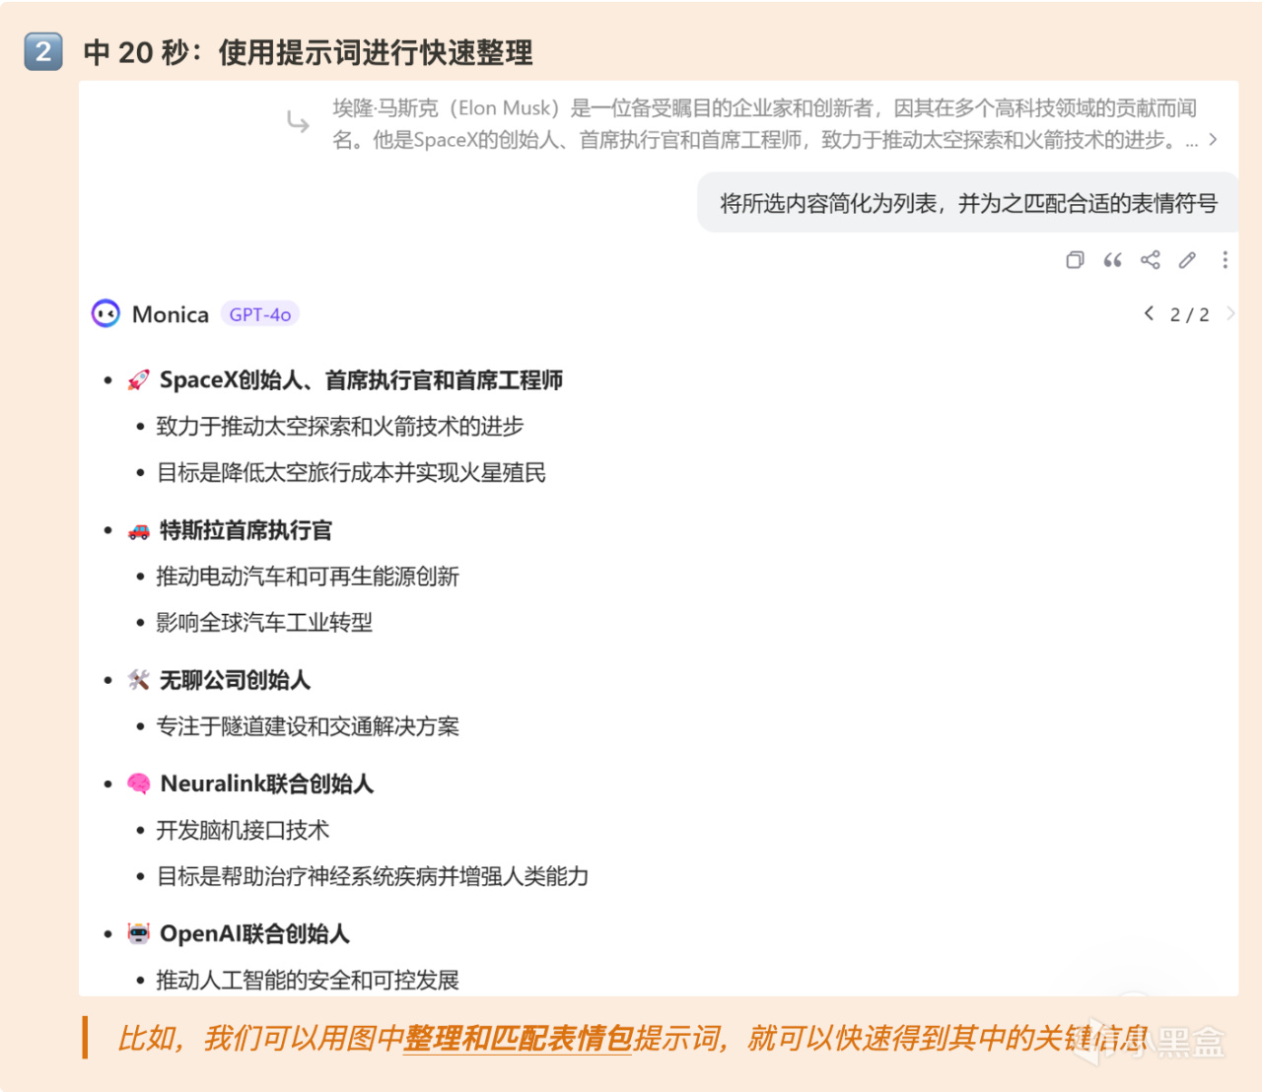Image resolution: width=1262 pixels, height=1092 pixels.
Task: Click the robot emoji beside OpenAI heading
Action: [x=139, y=934]
